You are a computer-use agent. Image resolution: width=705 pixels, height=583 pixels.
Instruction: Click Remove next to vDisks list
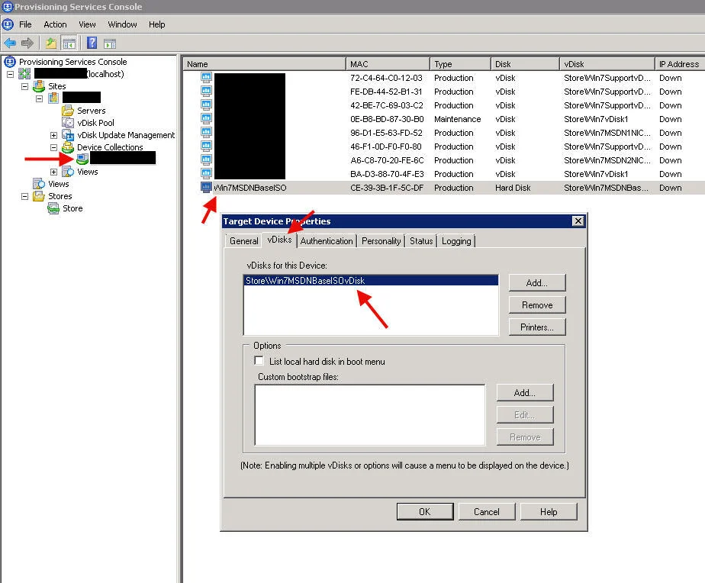point(537,305)
